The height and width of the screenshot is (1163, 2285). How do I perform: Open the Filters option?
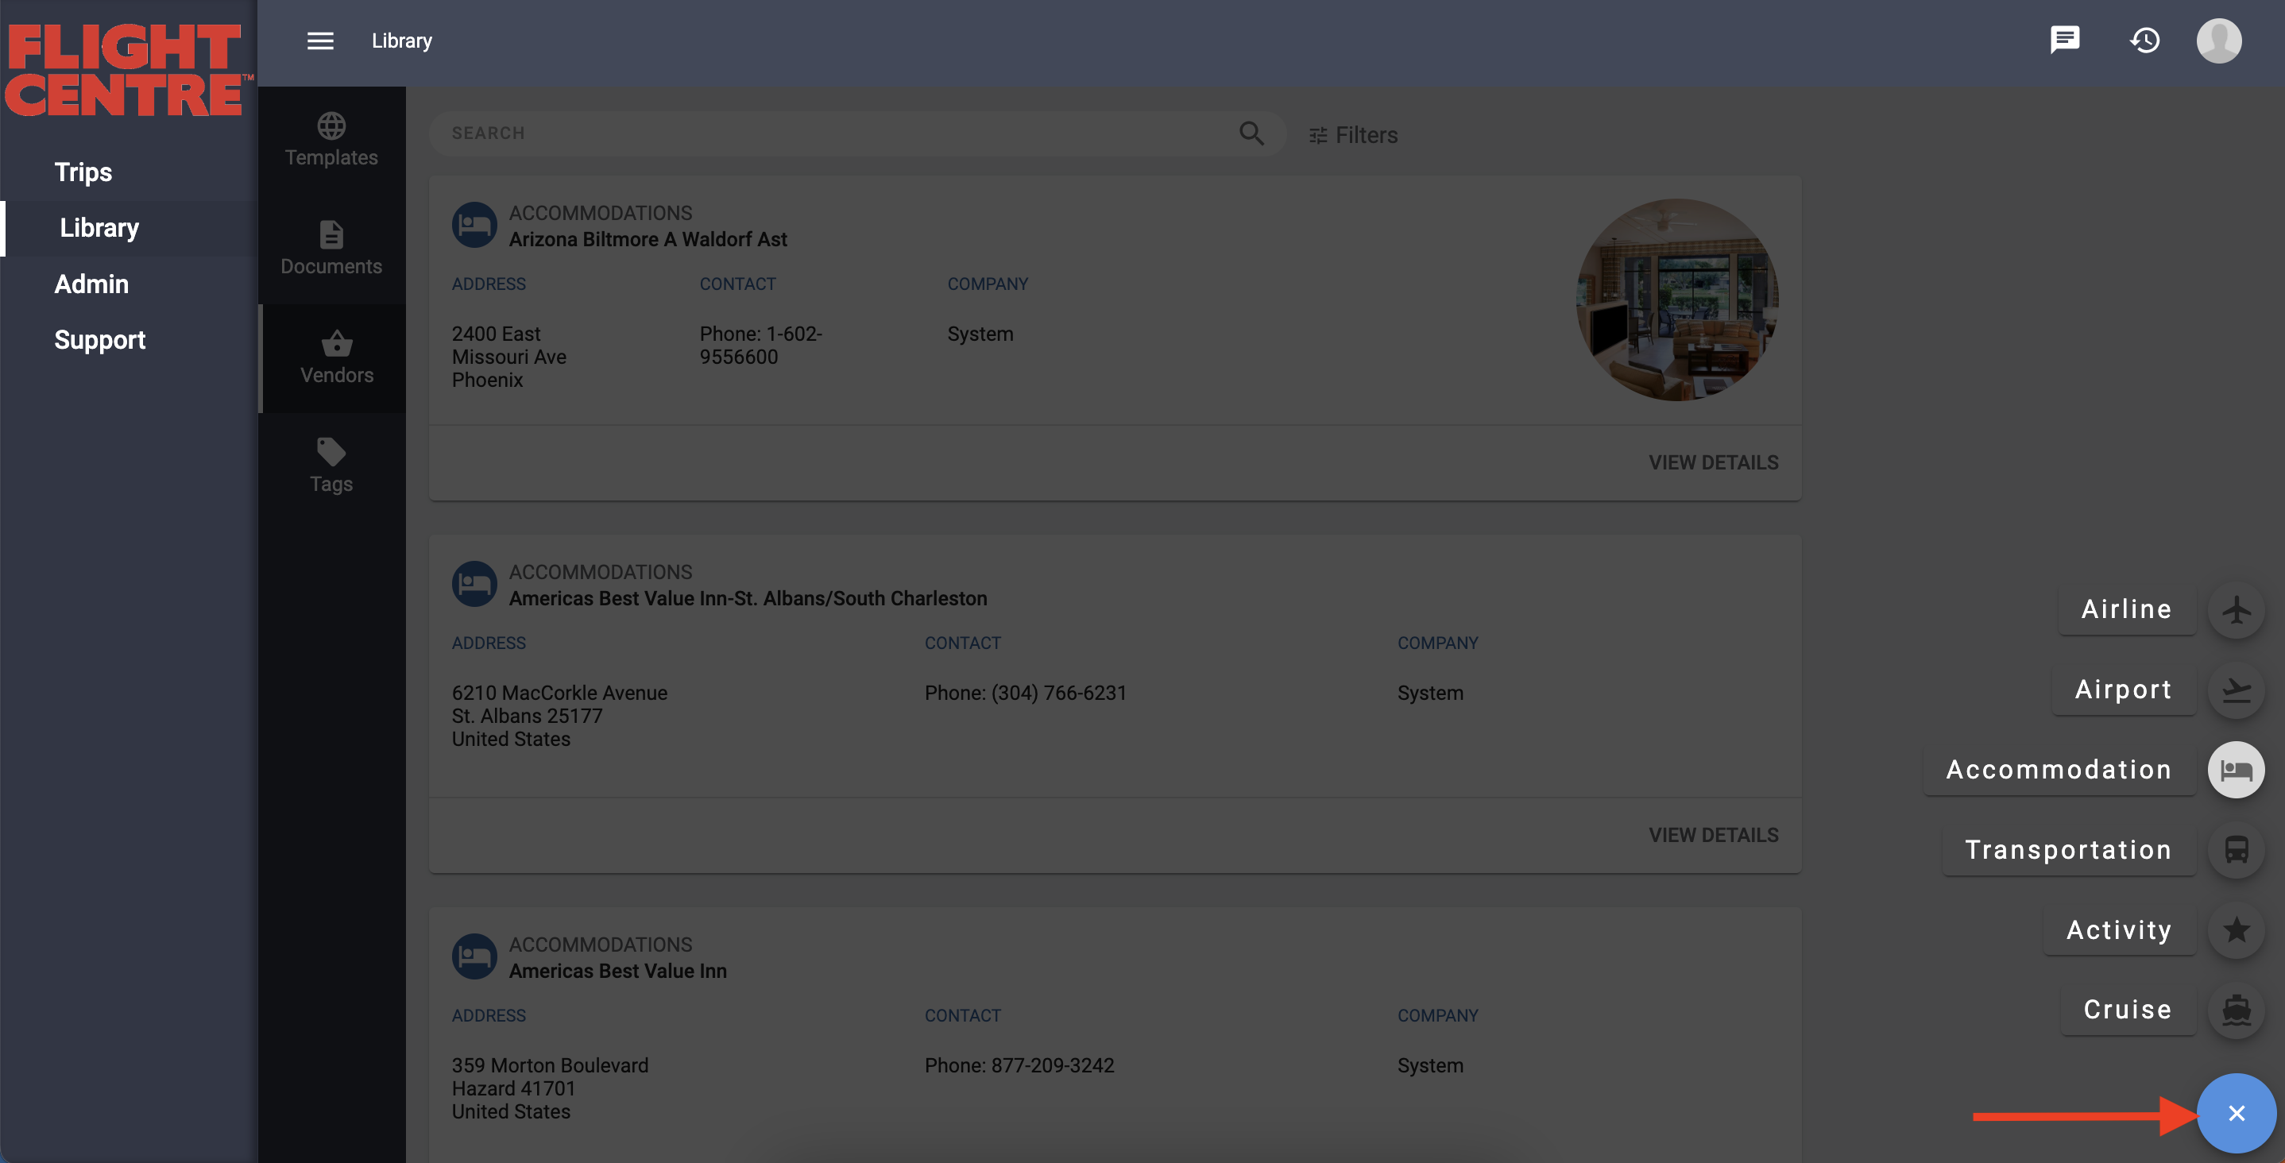1354,135
